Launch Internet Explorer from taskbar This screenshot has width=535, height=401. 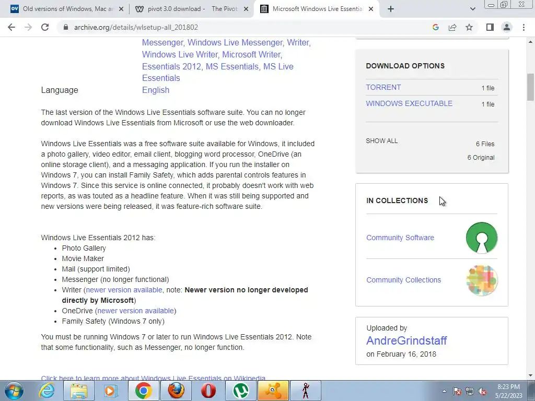[x=46, y=391]
